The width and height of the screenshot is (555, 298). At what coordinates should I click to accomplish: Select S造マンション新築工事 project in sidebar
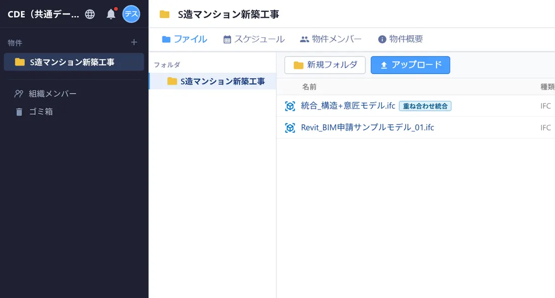[x=74, y=62]
